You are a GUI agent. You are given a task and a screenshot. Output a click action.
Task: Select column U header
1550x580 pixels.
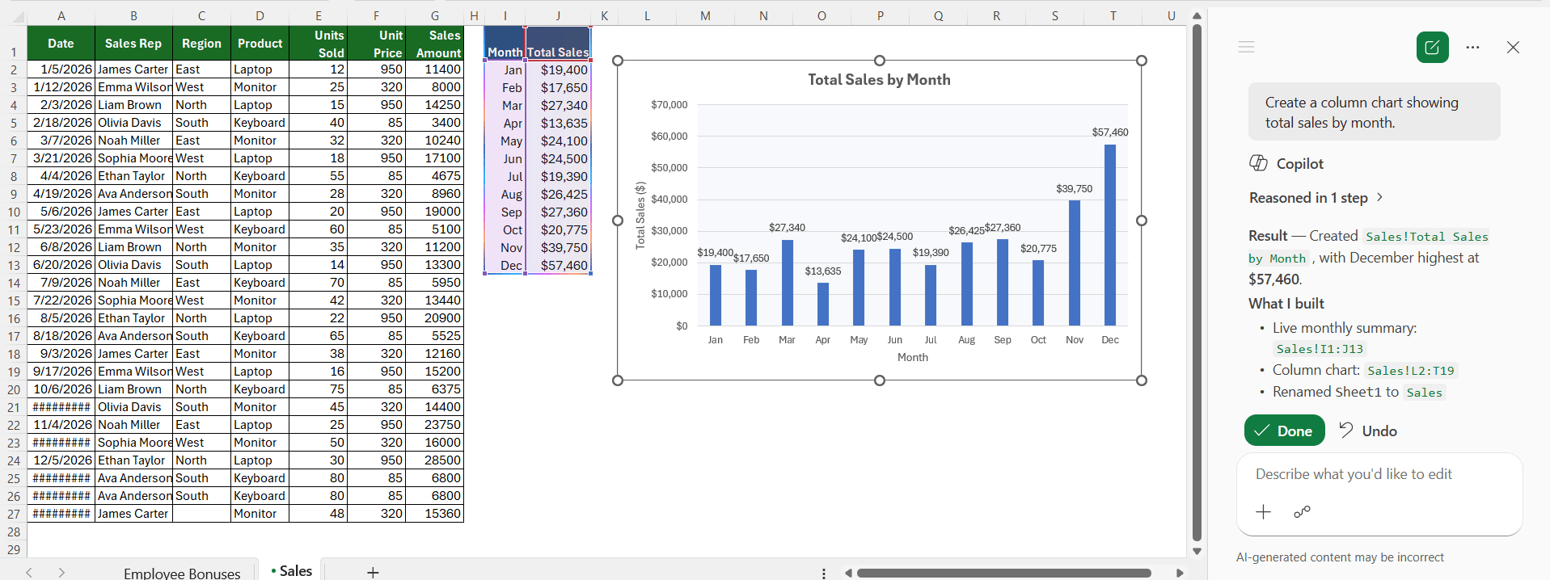tap(1171, 15)
